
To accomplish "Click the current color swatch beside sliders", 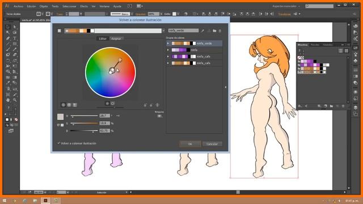I will (x=60, y=116).
